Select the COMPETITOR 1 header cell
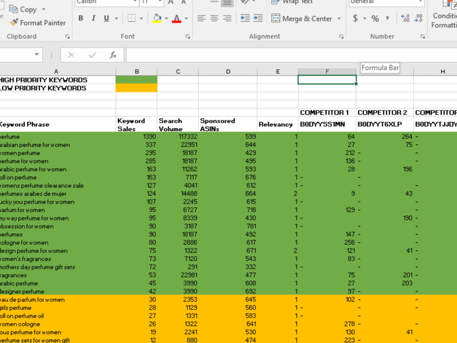 coord(327,113)
